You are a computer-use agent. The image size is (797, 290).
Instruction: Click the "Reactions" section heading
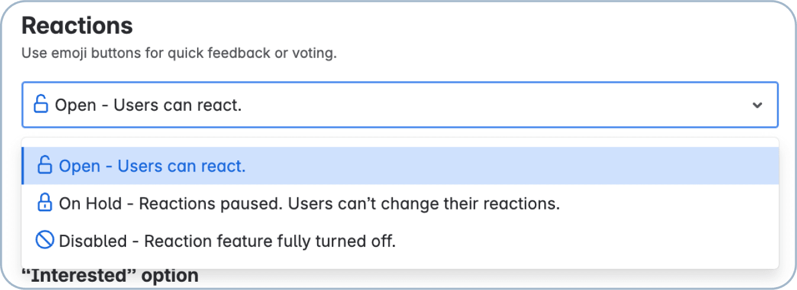pyautogui.click(x=78, y=26)
